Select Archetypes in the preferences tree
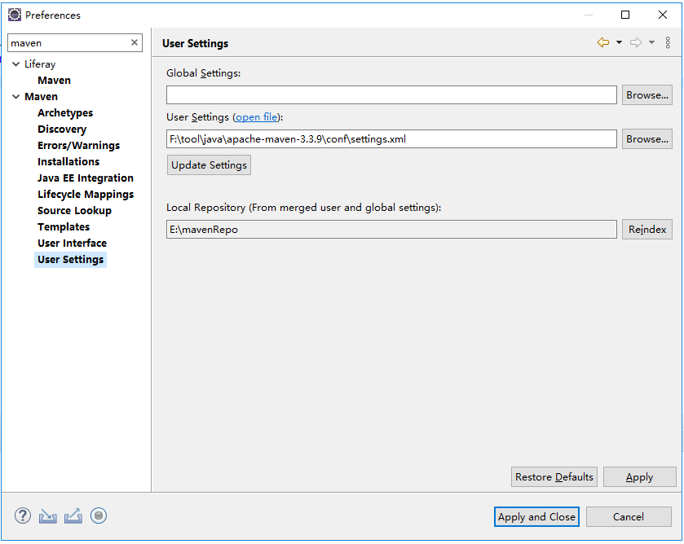 tap(65, 113)
